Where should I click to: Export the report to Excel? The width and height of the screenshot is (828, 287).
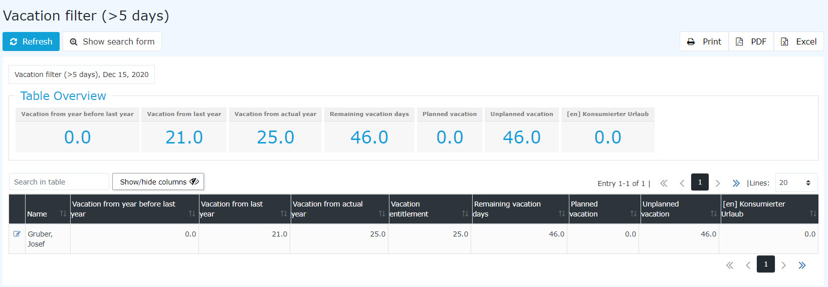point(799,41)
